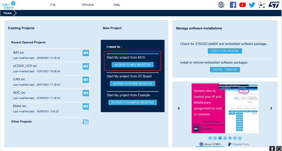Click the globe icon beside About STM32
This screenshot has width=282, height=151.
point(201,144)
